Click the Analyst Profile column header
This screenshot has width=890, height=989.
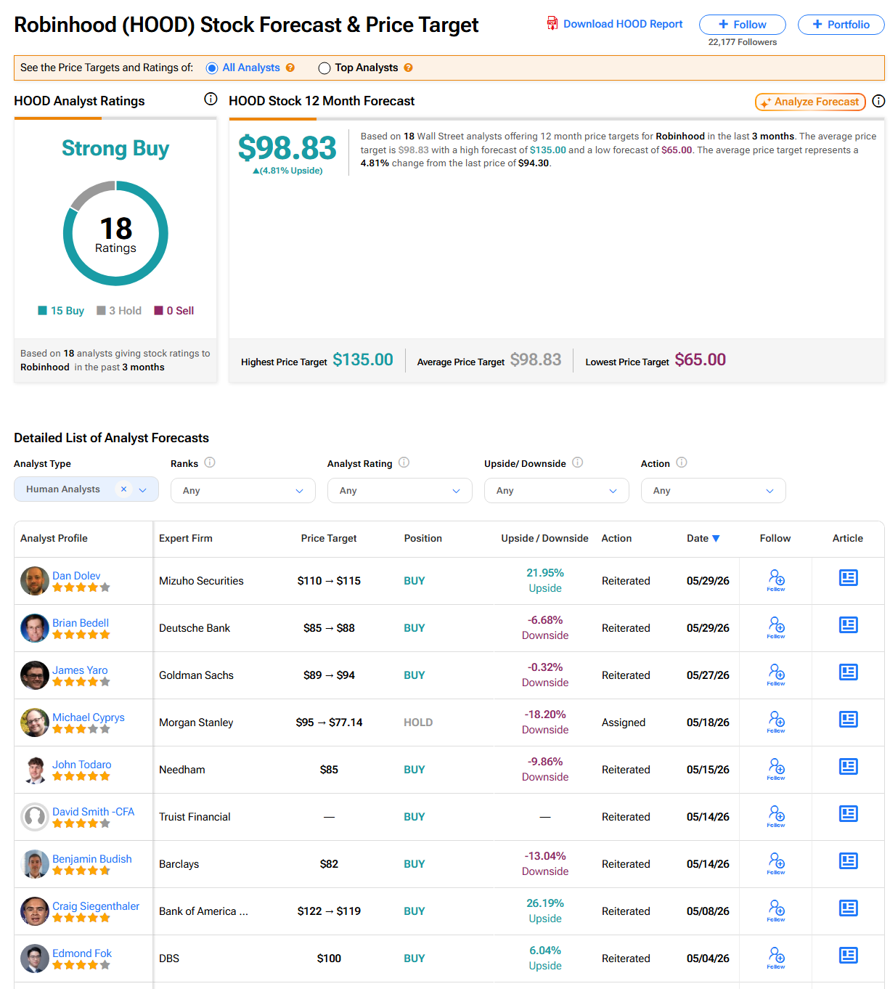[x=54, y=538]
